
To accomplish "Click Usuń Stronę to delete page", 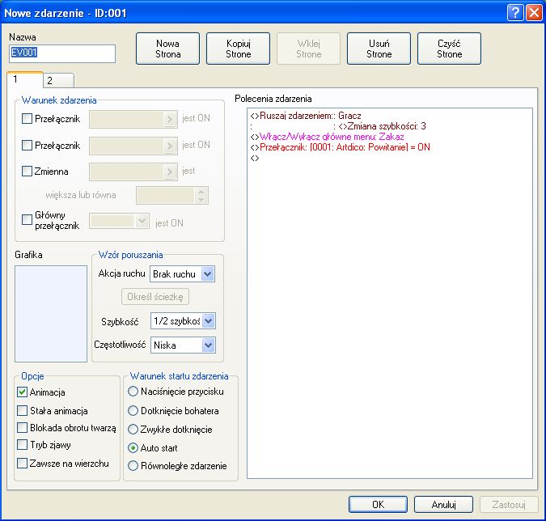I will [379, 49].
